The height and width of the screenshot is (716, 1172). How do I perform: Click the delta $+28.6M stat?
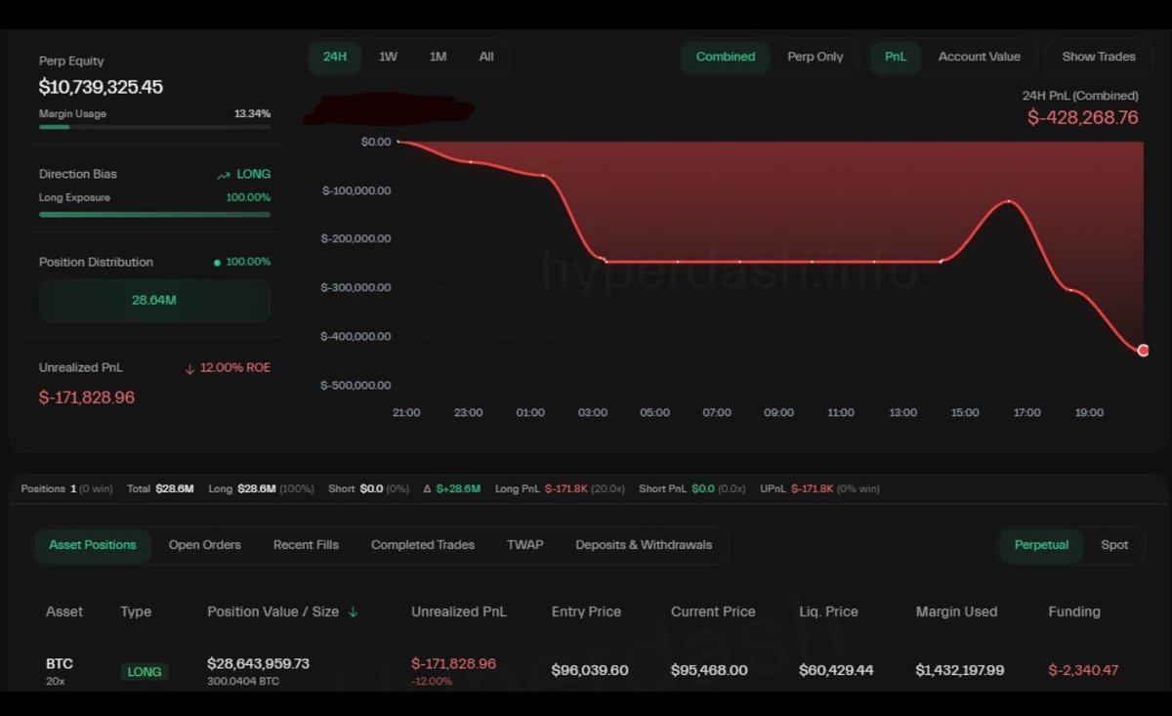click(x=451, y=488)
